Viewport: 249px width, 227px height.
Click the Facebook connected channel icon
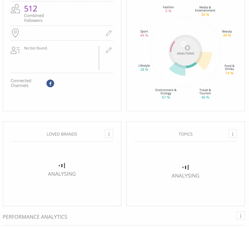click(x=50, y=83)
